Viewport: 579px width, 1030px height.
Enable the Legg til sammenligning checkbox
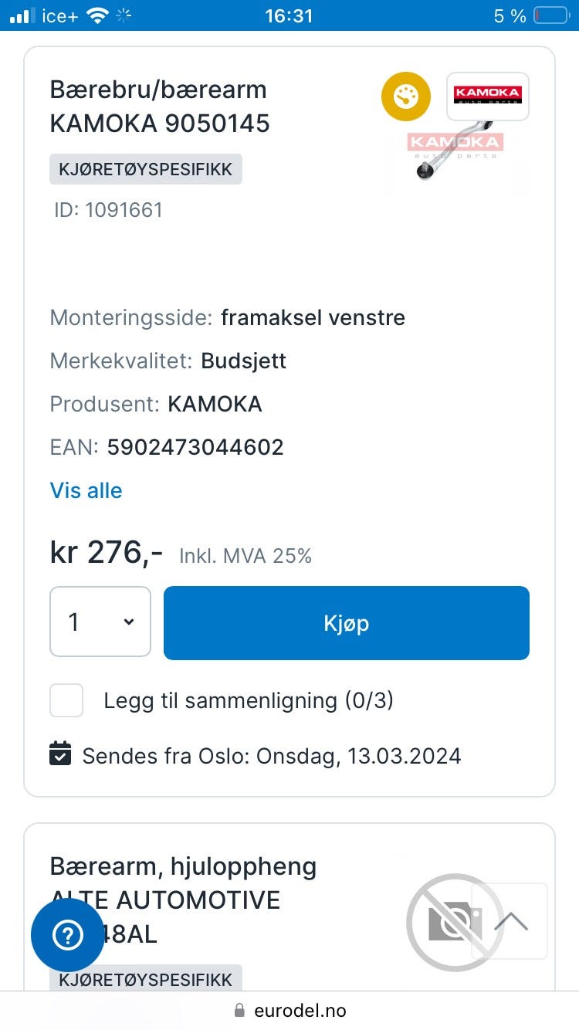point(66,700)
